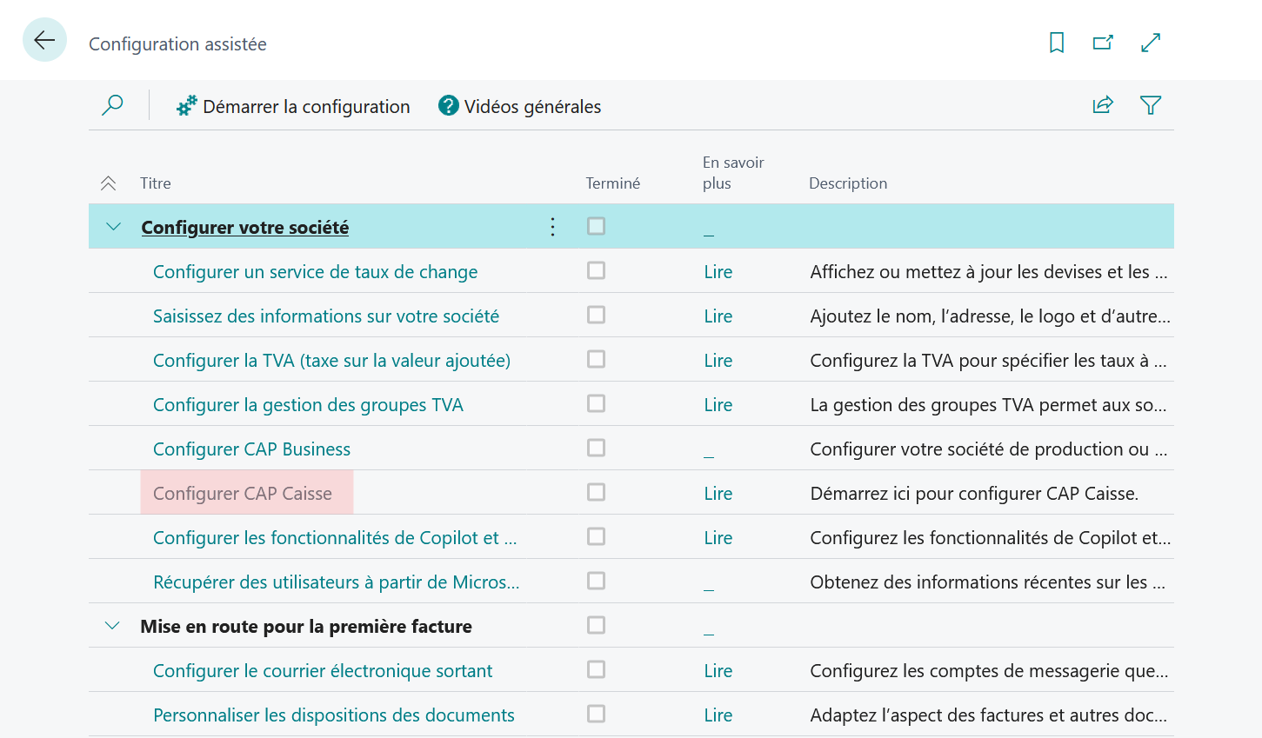Click description 'Démarrez ici pour configurer CAP Caisse.'
This screenshot has width=1262, height=738.
[x=974, y=494]
